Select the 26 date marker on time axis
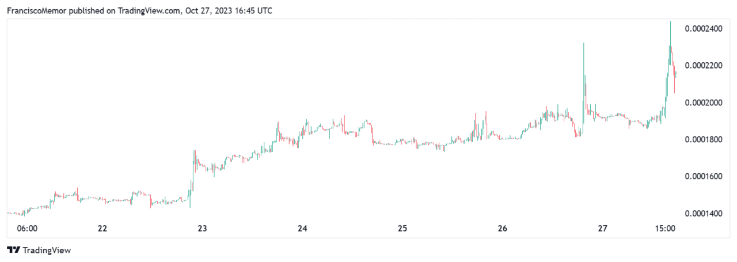Screen dimensions: 737x262 (x=503, y=228)
